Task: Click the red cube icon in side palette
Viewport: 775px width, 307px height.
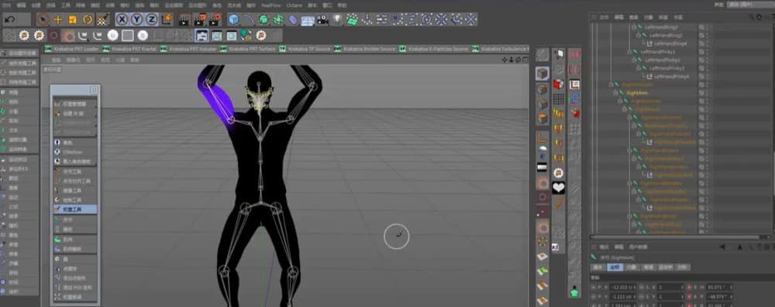Action: point(559,84)
